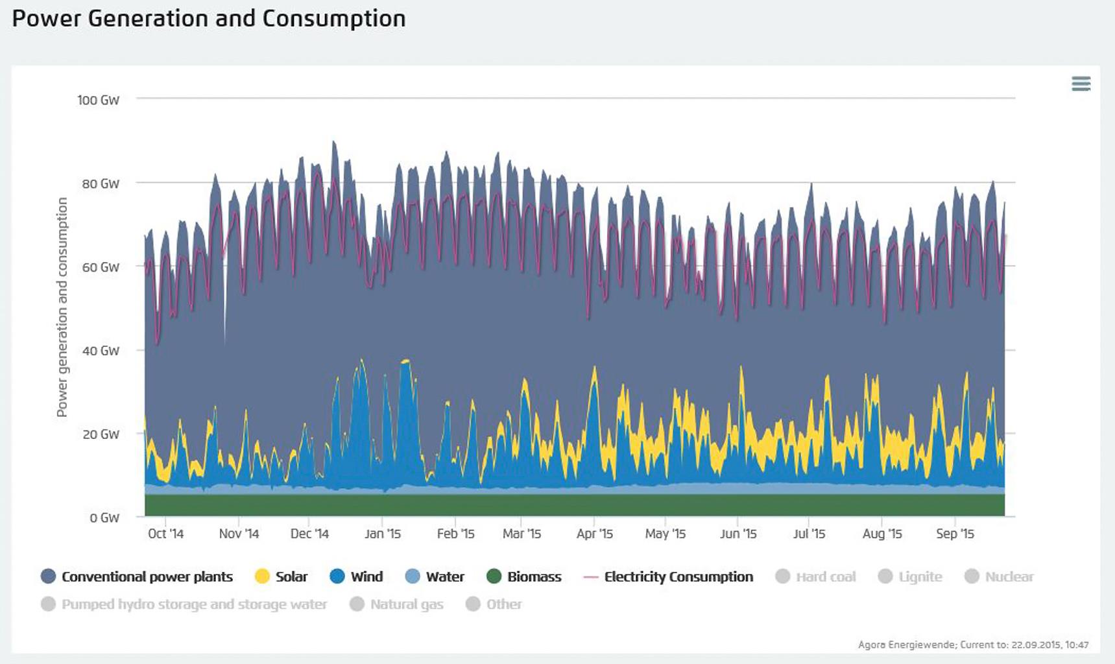This screenshot has width=1115, height=664.
Task: Open the chart hamburger menu
Action: click(x=1081, y=84)
